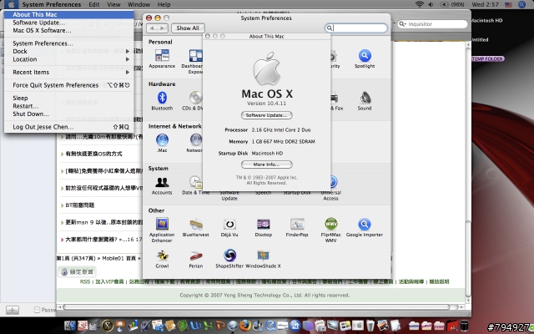Open the Edit menu in menu bar
The width and height of the screenshot is (534, 334).
click(x=94, y=4)
